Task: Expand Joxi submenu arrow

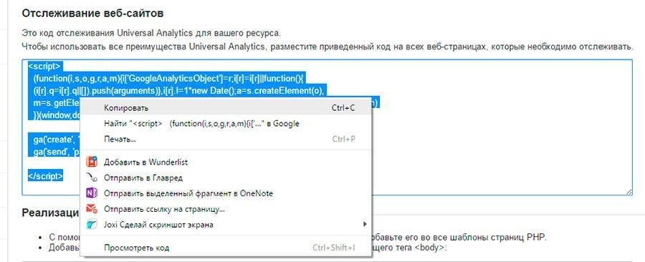Action: click(x=365, y=224)
